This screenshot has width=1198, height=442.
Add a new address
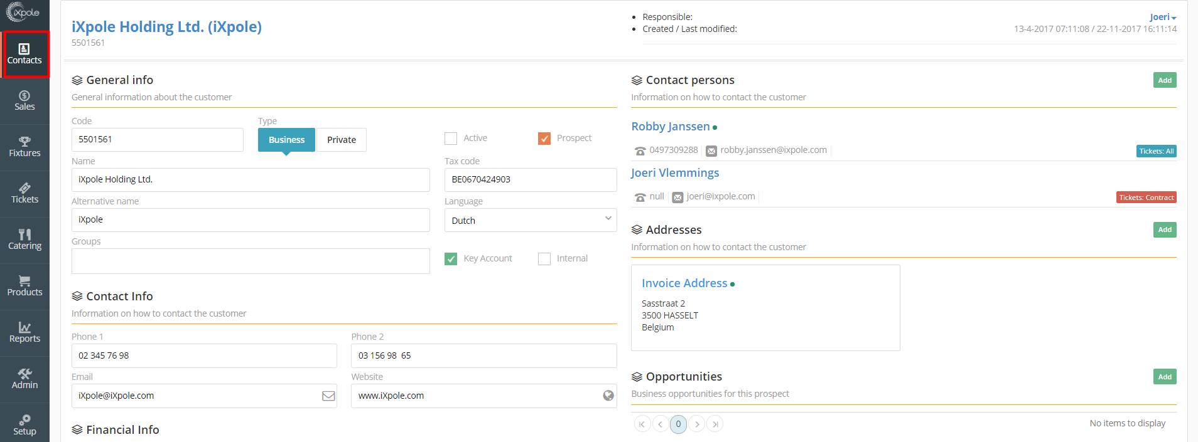(x=1165, y=229)
